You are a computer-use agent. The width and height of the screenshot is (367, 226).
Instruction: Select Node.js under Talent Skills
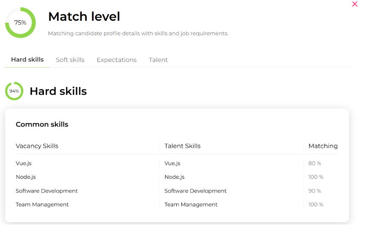175,177
